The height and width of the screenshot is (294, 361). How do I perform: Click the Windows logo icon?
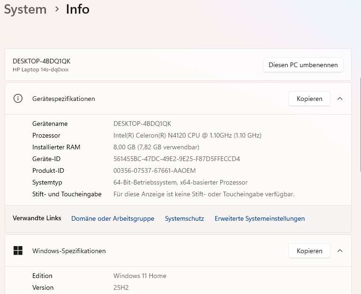tap(18, 251)
